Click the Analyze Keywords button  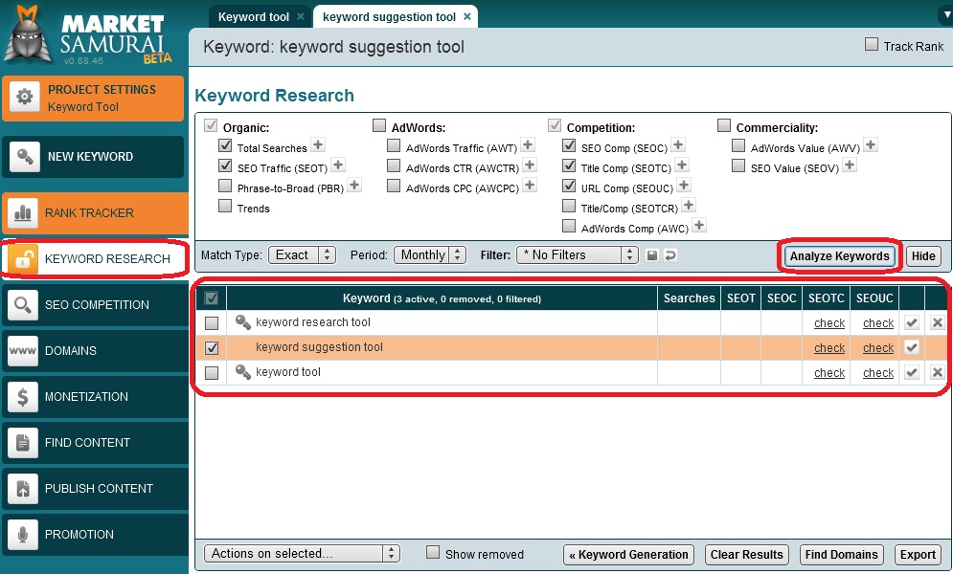(x=839, y=256)
